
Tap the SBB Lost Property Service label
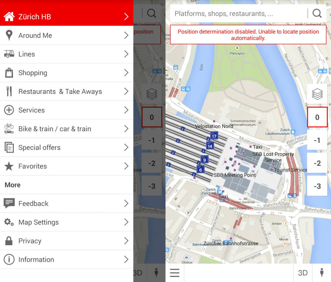pyautogui.click(x=273, y=157)
